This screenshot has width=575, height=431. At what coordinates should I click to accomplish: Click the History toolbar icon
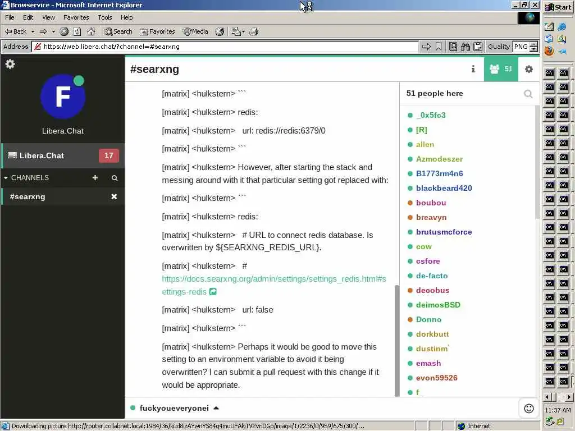coord(220,31)
